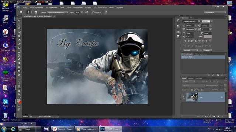Click the Фон layer thumbnail
Viewport: 236px width, 132px height.
point(192,97)
